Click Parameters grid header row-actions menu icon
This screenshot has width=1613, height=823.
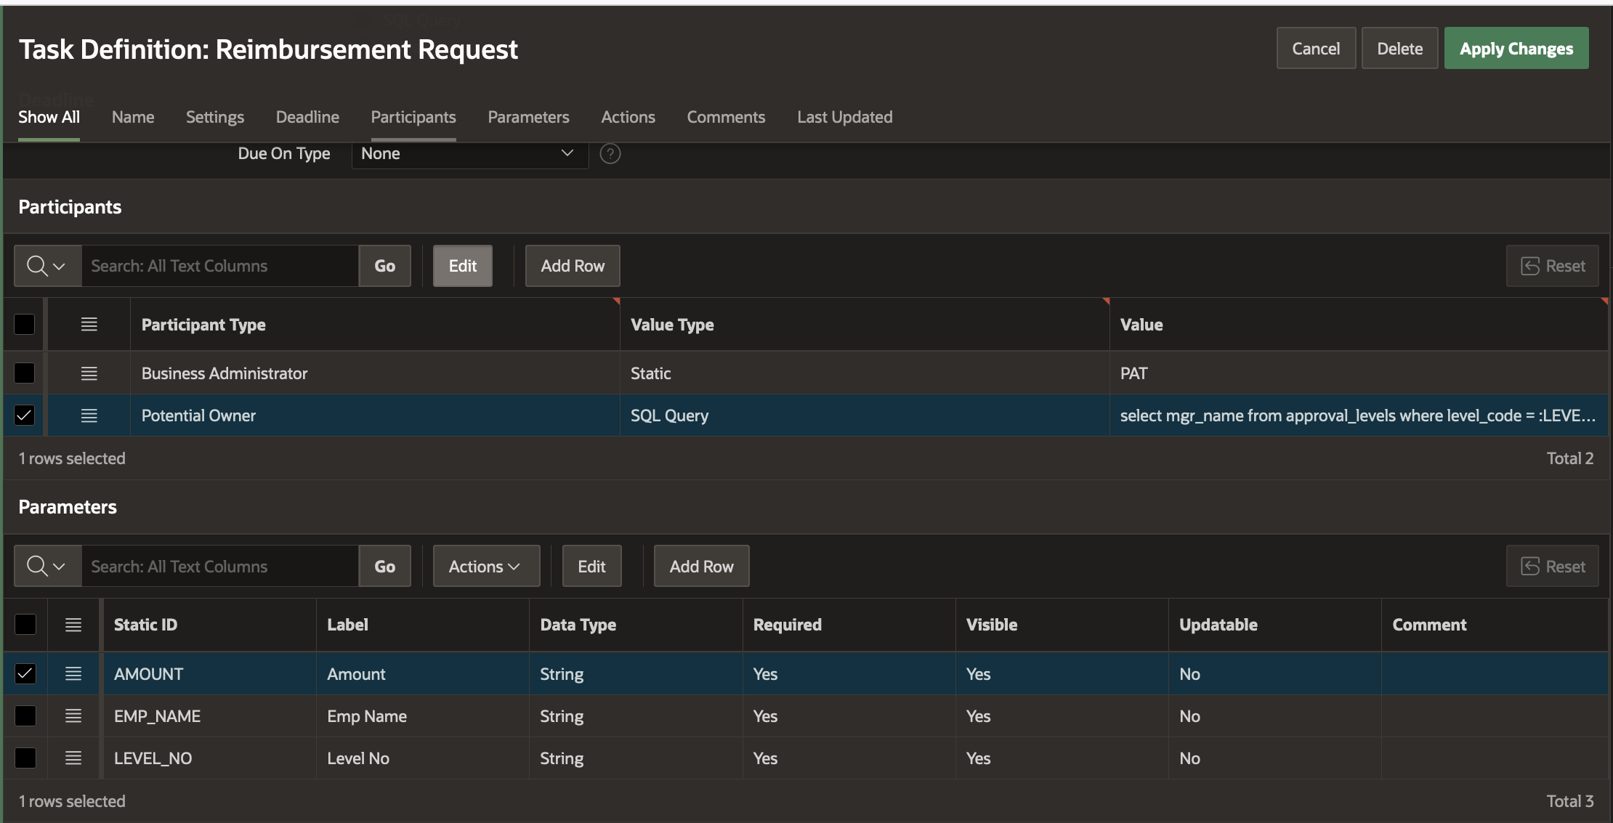pyautogui.click(x=73, y=625)
